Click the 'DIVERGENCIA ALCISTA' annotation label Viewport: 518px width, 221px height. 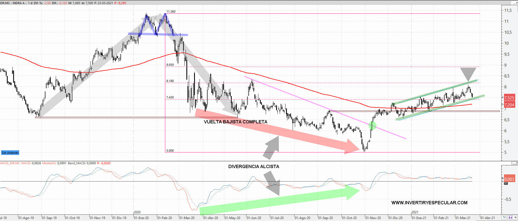click(253, 166)
